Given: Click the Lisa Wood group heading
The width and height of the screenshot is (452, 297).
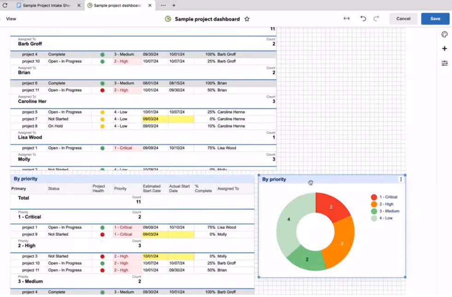Looking at the screenshot, I should (30, 137).
